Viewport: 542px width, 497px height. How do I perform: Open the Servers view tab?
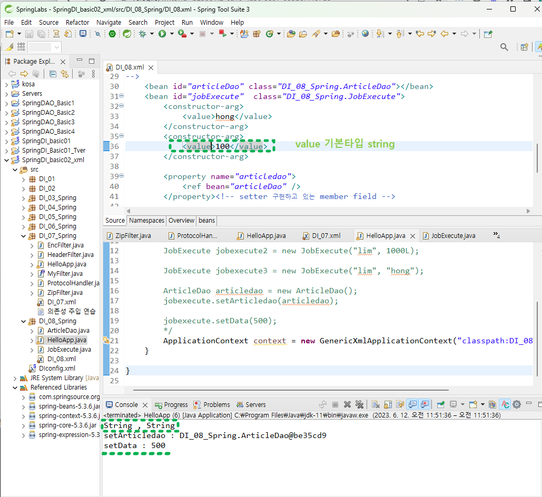tap(251, 405)
